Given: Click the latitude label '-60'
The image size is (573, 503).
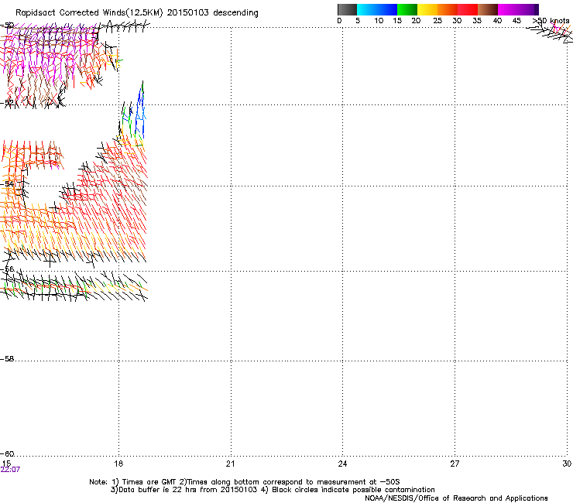Looking at the screenshot, I should pos(7,453).
